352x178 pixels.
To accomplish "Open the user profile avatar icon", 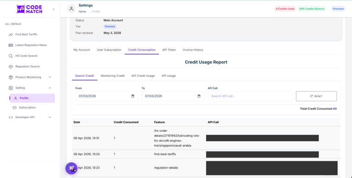I will [x=71, y=9].
